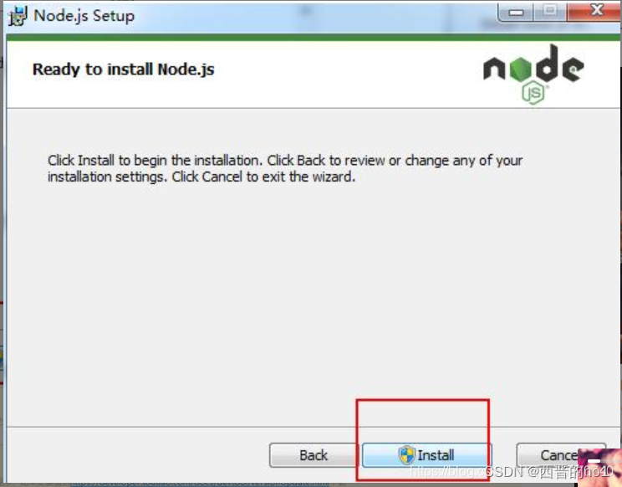The image size is (622, 487).
Task: Click the green banner strip under title
Action: 314,38
